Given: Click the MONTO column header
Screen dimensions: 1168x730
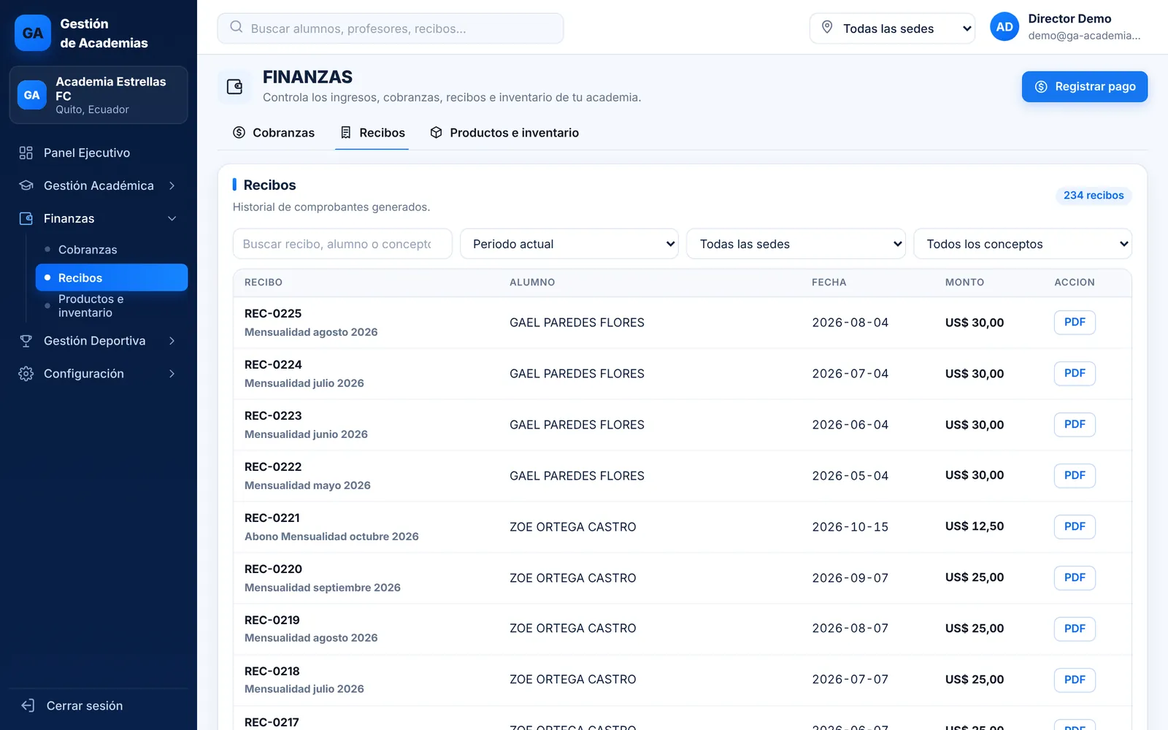Looking at the screenshot, I should coord(964,283).
